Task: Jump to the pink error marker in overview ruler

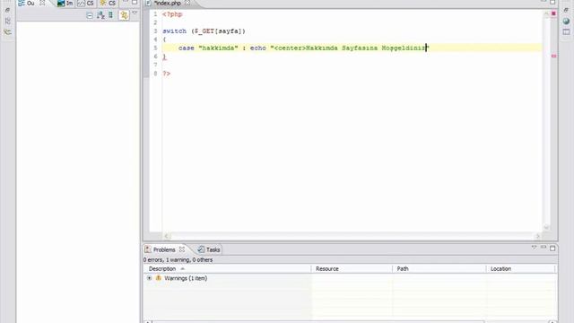Action: [x=553, y=56]
